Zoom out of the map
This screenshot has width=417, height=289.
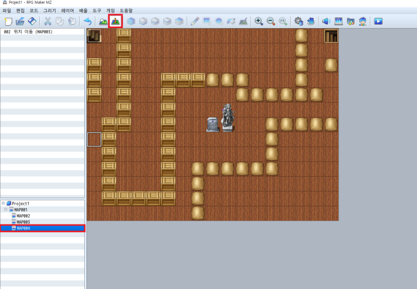pyautogui.click(x=271, y=21)
